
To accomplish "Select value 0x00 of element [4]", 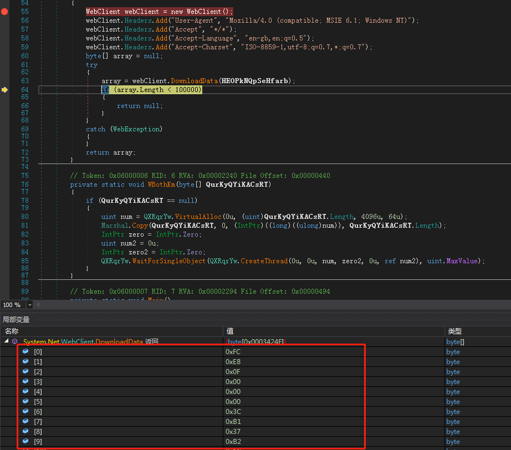I will (x=233, y=391).
